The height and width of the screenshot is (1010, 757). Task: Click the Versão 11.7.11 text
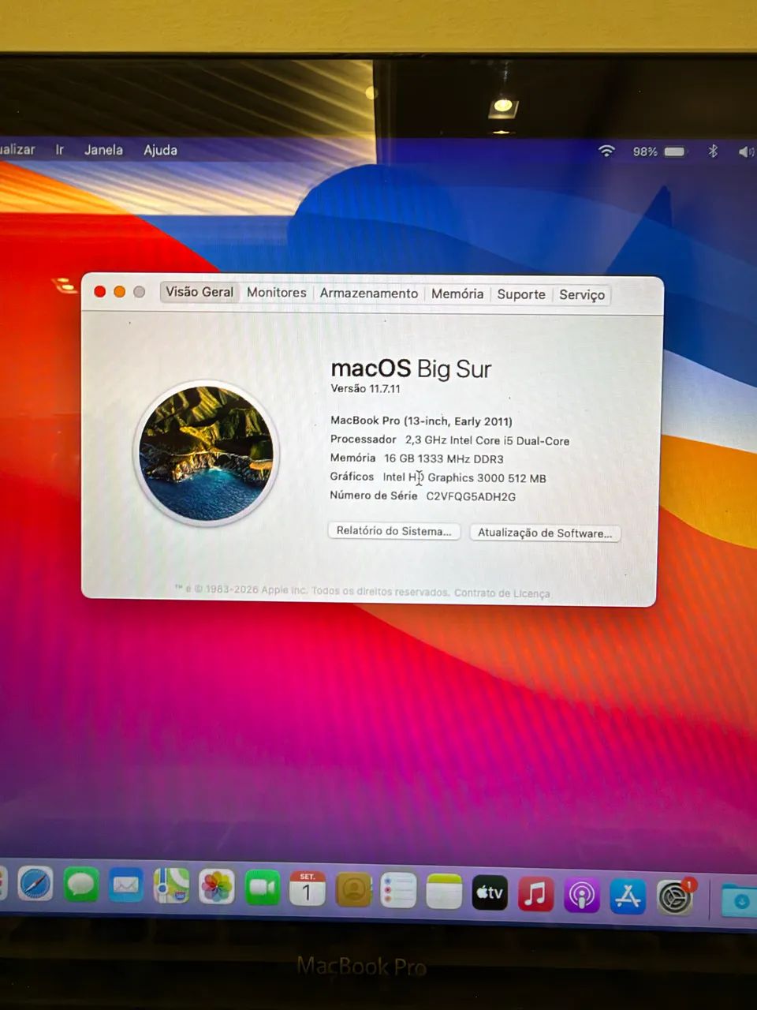click(365, 388)
